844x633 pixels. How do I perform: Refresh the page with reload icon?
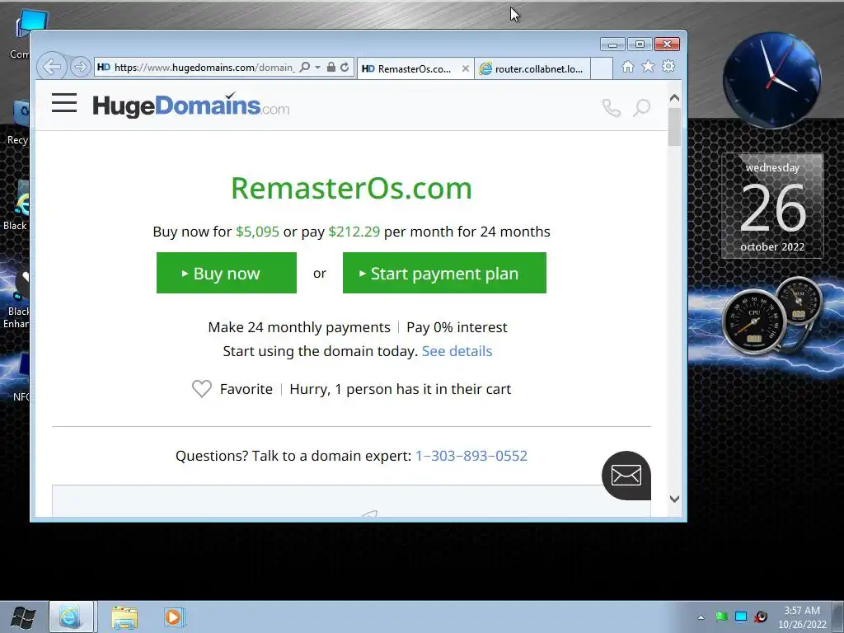point(345,68)
